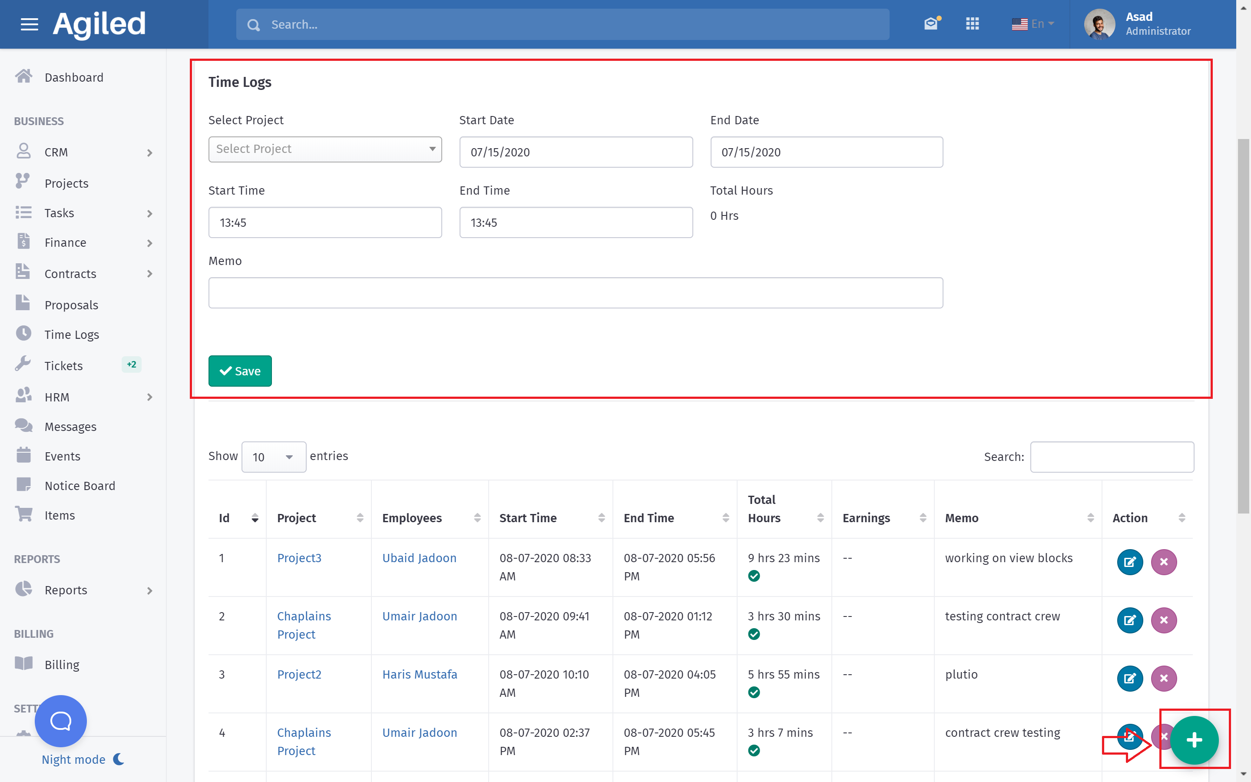Viewport: 1251px width, 782px height.
Task: Open the mail notifications icon
Action: tap(931, 24)
